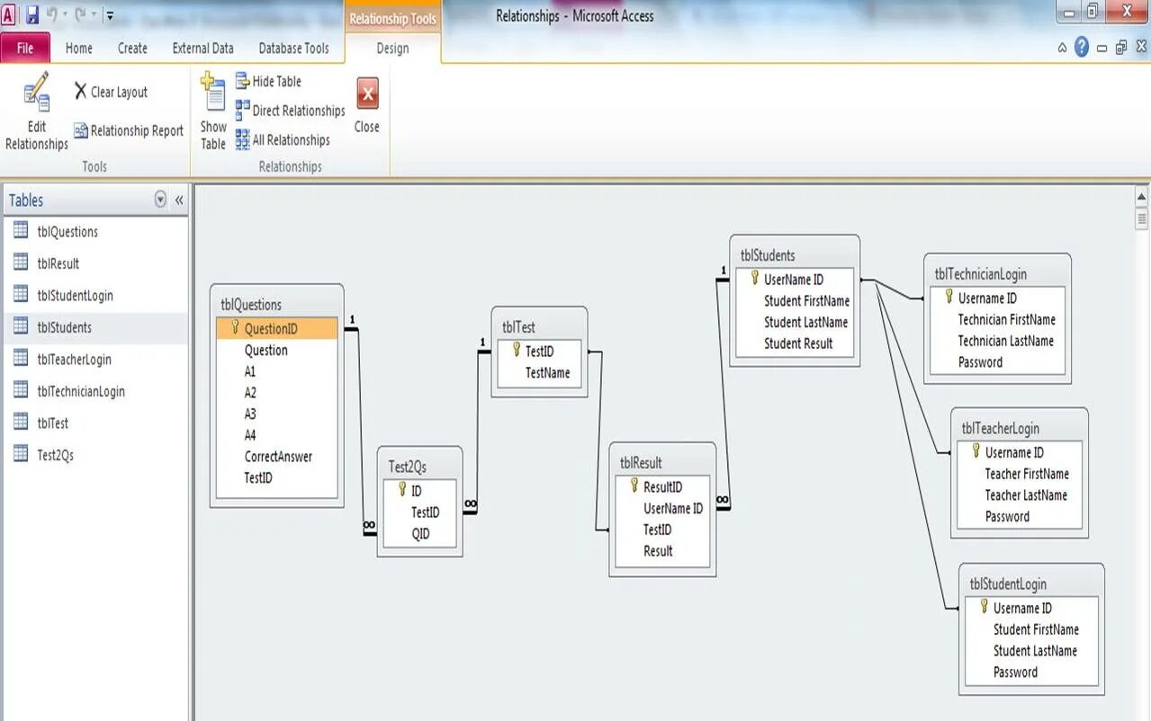1151x721 pixels.
Task: Select tblTest in navigation pane
Action: pos(95,423)
